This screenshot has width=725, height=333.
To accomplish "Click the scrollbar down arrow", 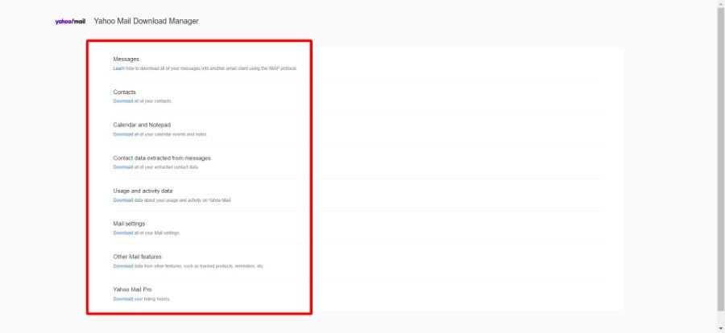I will tap(721, 329).
